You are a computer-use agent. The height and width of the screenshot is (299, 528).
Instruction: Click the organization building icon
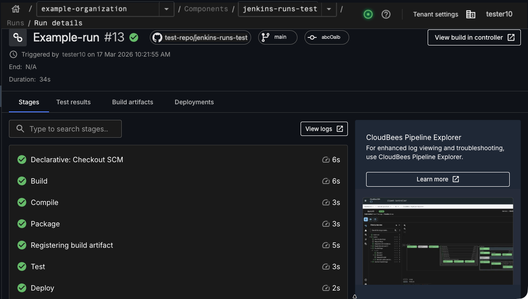(x=470, y=14)
